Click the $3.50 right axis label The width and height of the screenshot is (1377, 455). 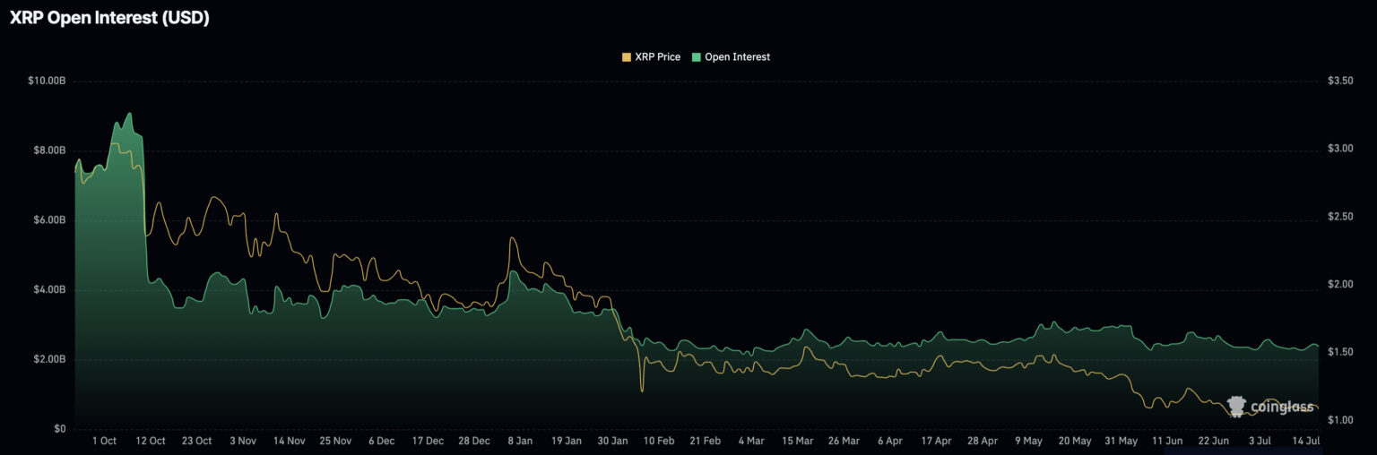coord(1340,81)
